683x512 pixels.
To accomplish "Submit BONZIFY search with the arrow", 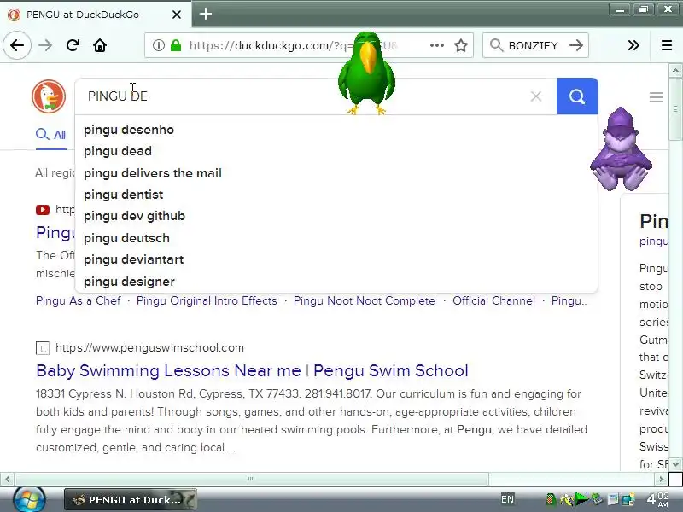I will tap(575, 45).
